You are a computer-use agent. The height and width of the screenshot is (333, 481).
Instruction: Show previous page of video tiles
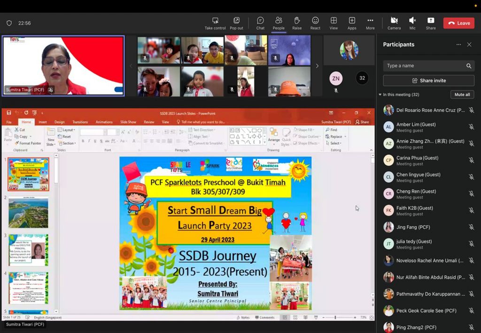(131, 66)
